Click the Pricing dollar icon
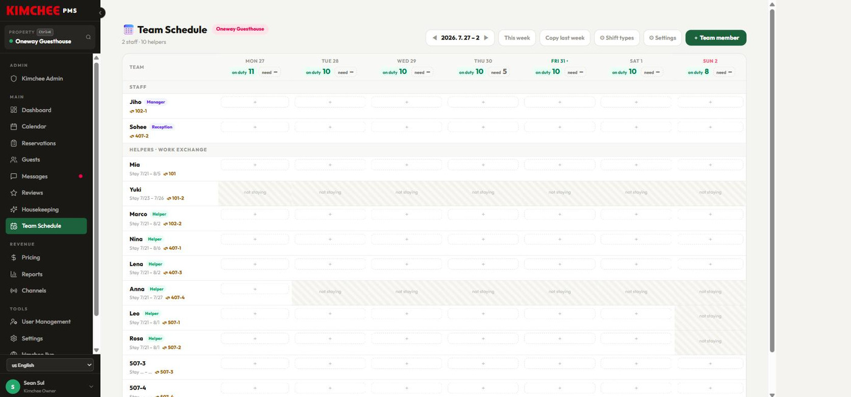 pyautogui.click(x=14, y=257)
